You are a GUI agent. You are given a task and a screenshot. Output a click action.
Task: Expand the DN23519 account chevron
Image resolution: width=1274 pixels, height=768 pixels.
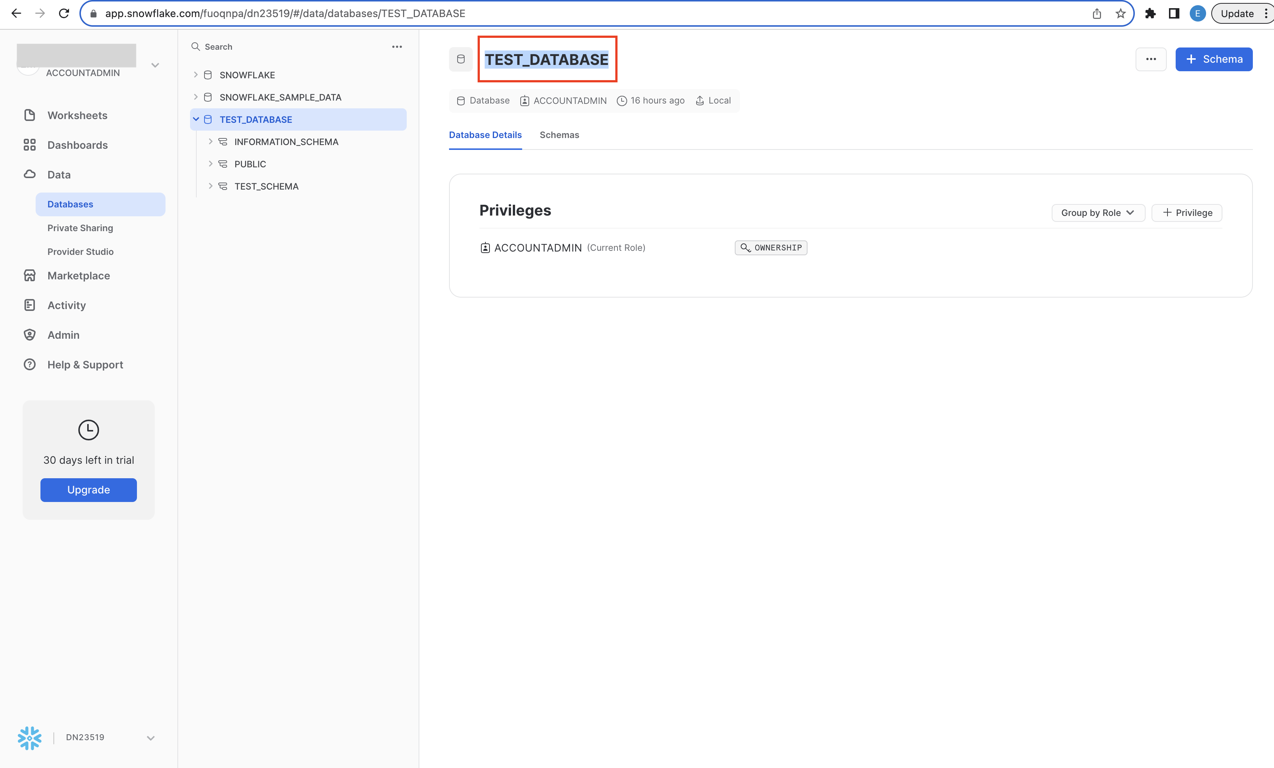pyautogui.click(x=150, y=738)
